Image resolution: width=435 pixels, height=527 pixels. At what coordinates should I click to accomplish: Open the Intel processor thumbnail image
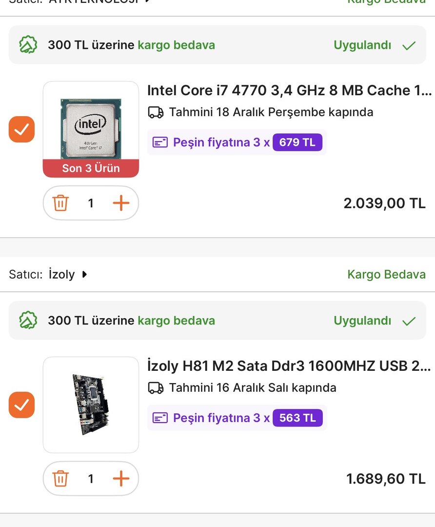tap(91, 124)
